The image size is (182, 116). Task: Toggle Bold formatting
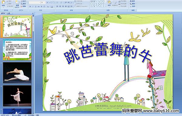[x=30, y=7]
